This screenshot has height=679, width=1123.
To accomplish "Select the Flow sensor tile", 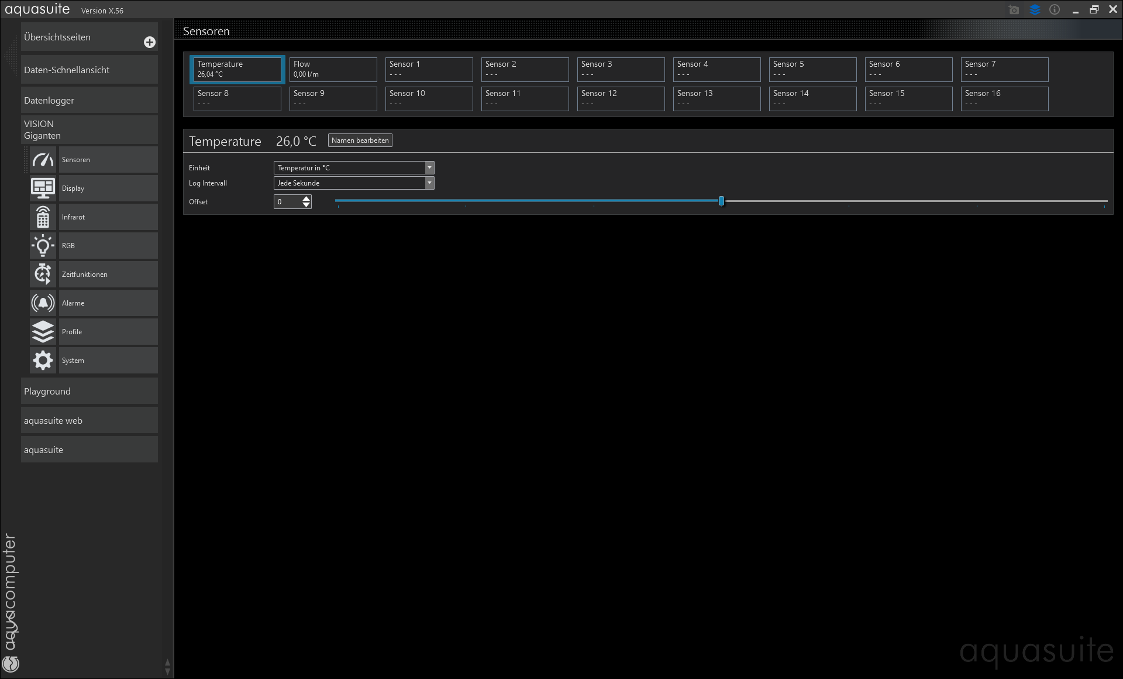I will (333, 69).
